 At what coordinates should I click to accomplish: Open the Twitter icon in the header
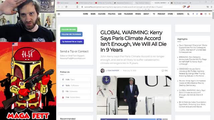tap(197, 14)
